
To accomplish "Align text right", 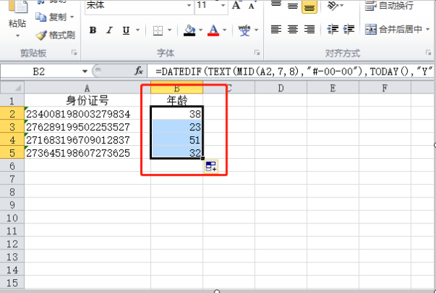I will (310, 29).
